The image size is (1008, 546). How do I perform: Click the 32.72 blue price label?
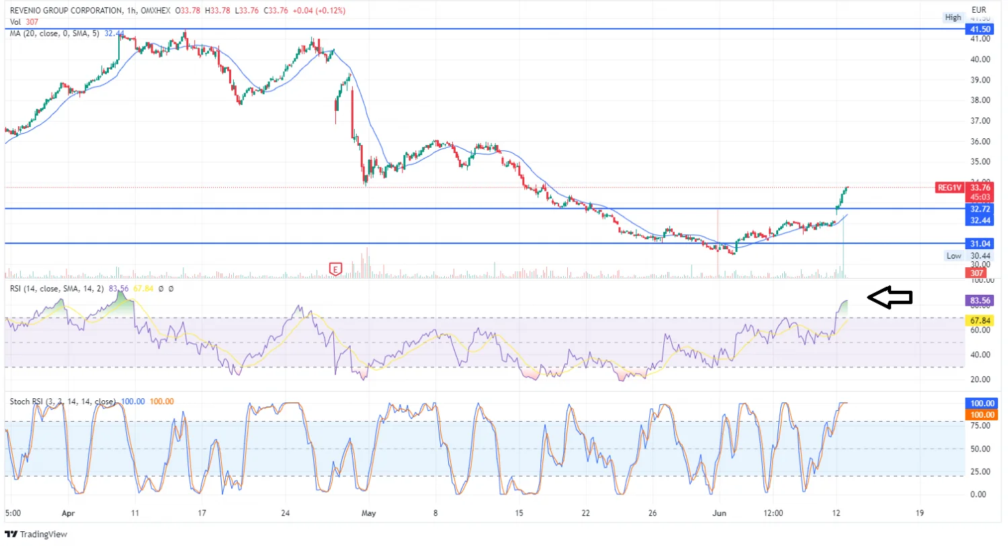coord(980,210)
